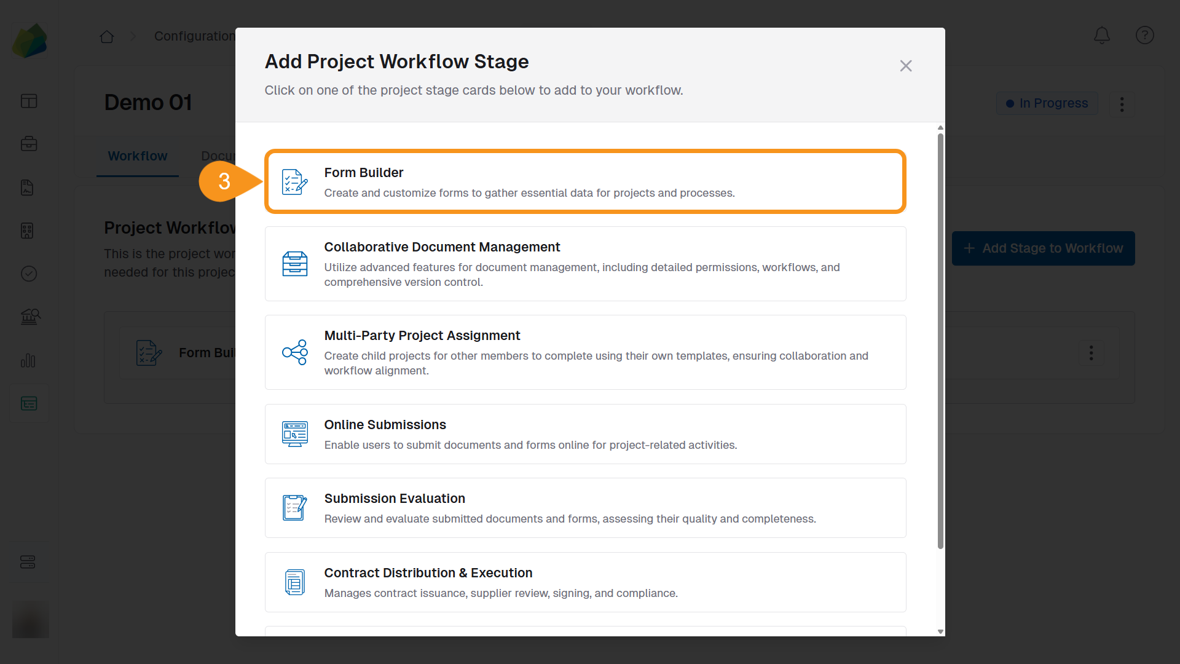Select the briefcase projects icon in sidebar
The width and height of the screenshot is (1180, 664).
29,143
